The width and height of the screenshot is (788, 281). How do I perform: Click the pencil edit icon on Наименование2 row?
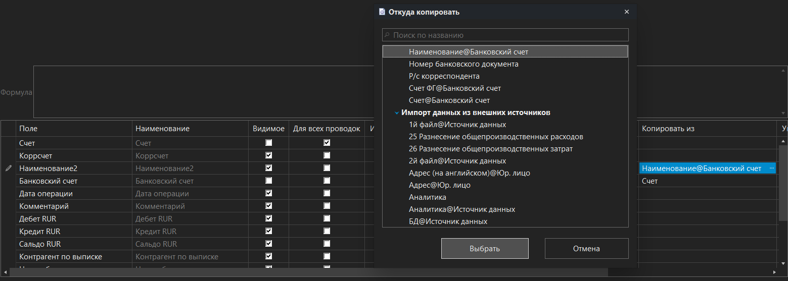(x=8, y=168)
